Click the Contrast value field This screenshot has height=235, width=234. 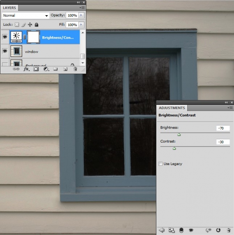coord(223,142)
